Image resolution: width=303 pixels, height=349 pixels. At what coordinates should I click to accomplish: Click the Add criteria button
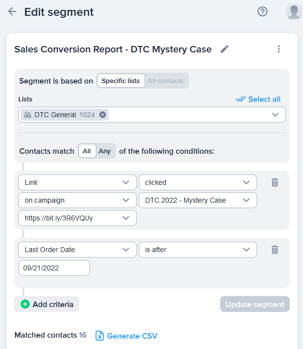click(47, 304)
